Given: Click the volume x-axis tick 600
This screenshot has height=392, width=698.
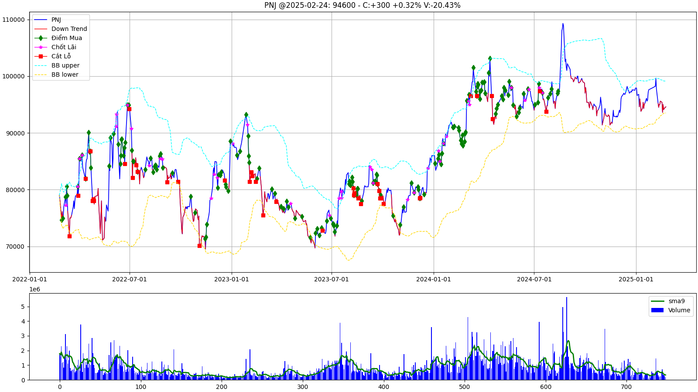Looking at the screenshot, I should 545,387.
